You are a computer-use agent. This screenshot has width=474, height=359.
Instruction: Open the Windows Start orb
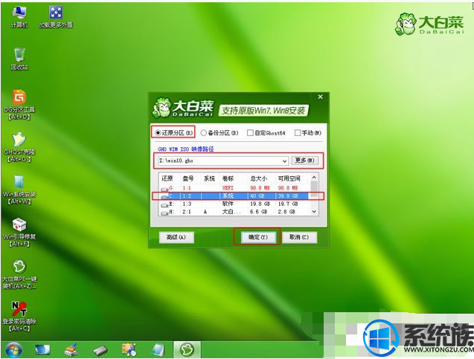[13, 350]
